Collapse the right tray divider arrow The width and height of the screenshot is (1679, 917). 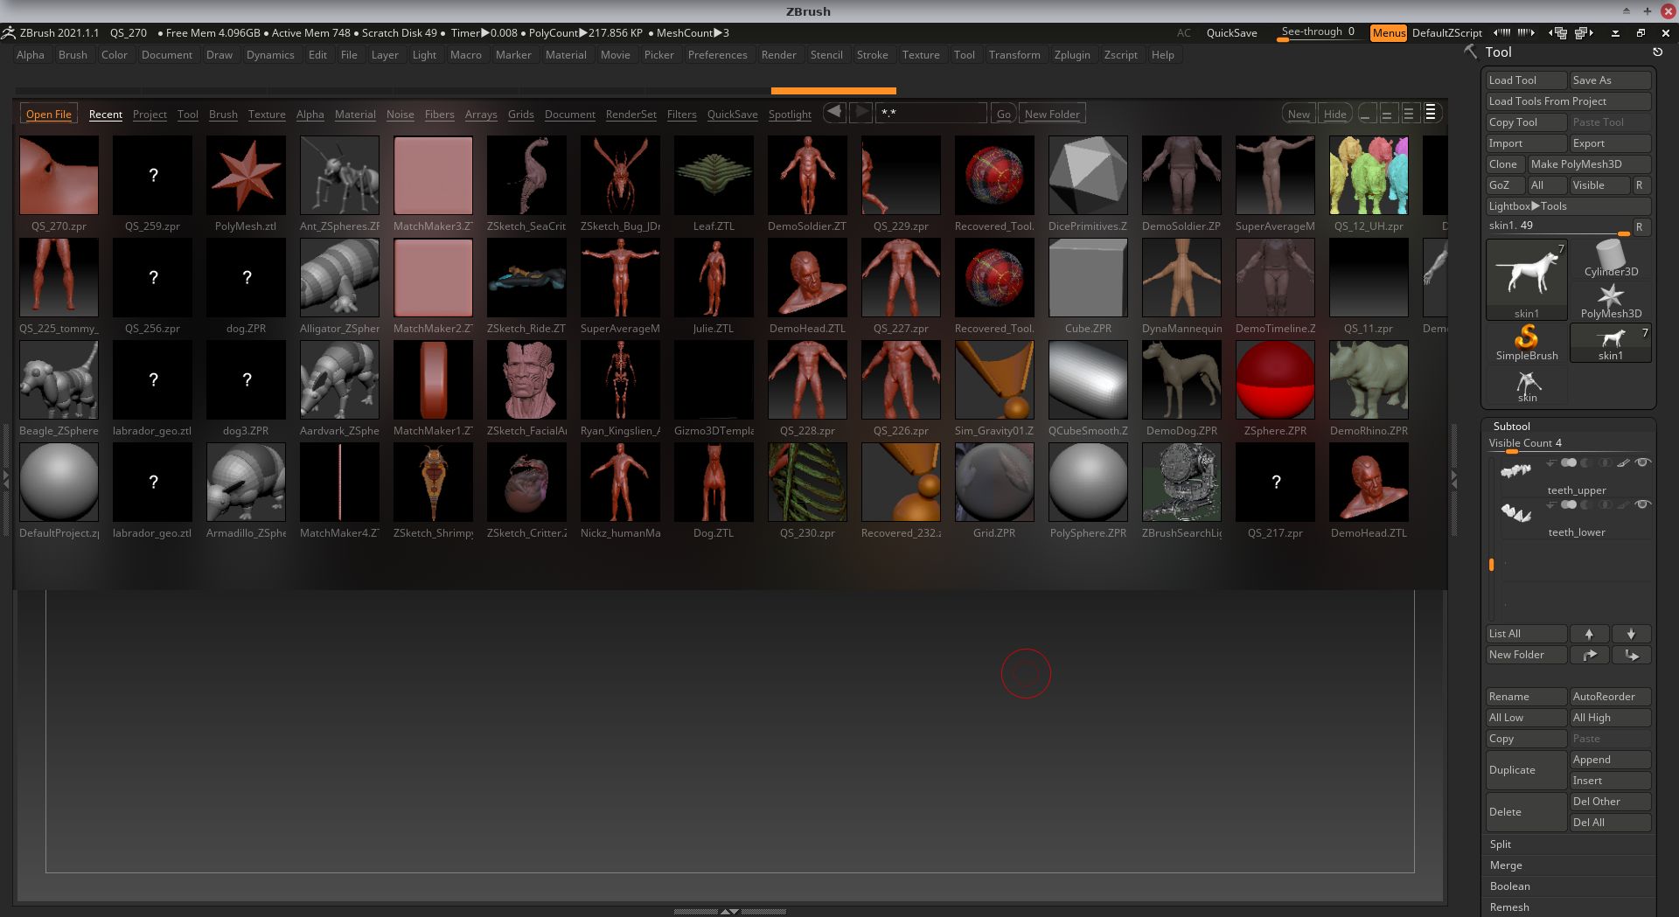1454,479
